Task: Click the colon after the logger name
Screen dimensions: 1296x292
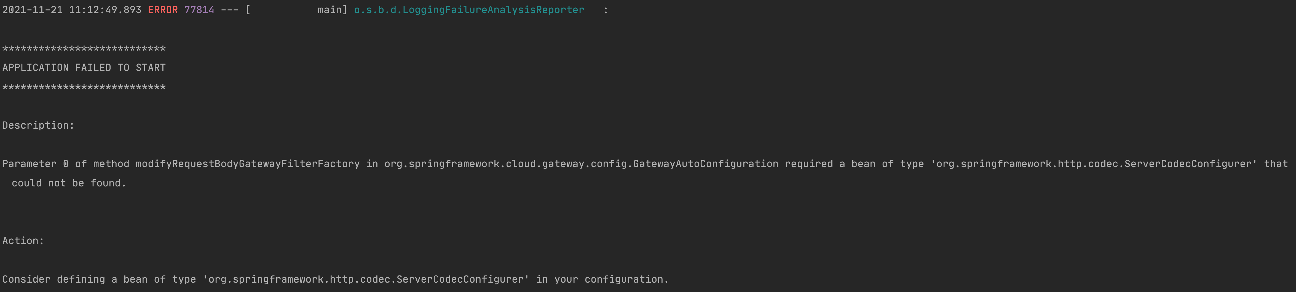Action: (x=606, y=10)
